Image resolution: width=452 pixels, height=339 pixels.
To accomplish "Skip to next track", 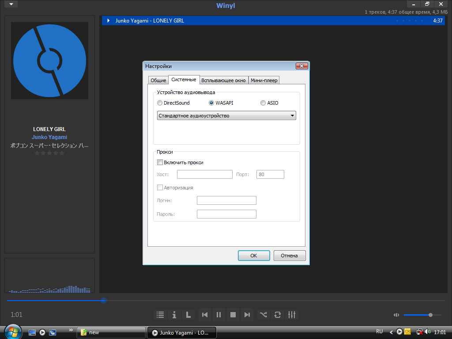I will click(x=247, y=315).
